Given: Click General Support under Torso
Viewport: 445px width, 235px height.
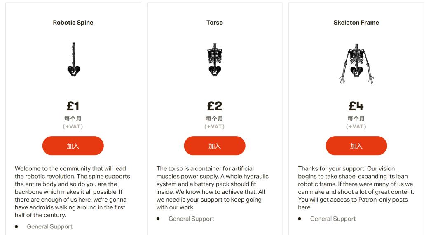Looking at the screenshot, I should 191,219.
